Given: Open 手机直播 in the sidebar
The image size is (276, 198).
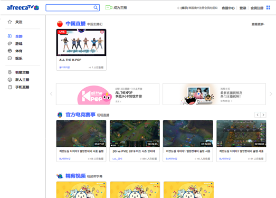Looking at the screenshot, I should (22, 87).
